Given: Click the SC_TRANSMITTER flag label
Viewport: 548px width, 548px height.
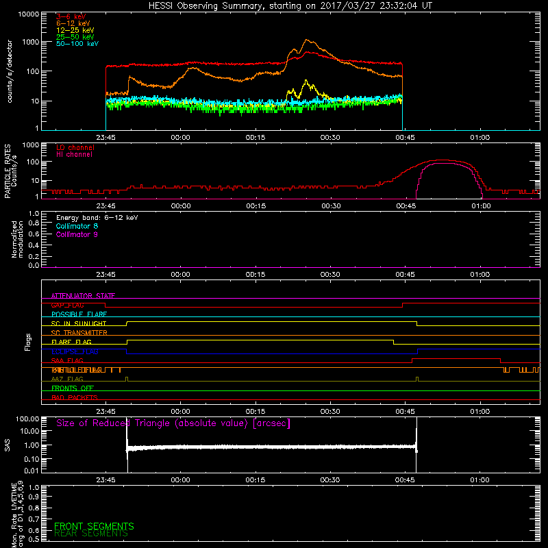Looking at the screenshot, I should click(79, 333).
